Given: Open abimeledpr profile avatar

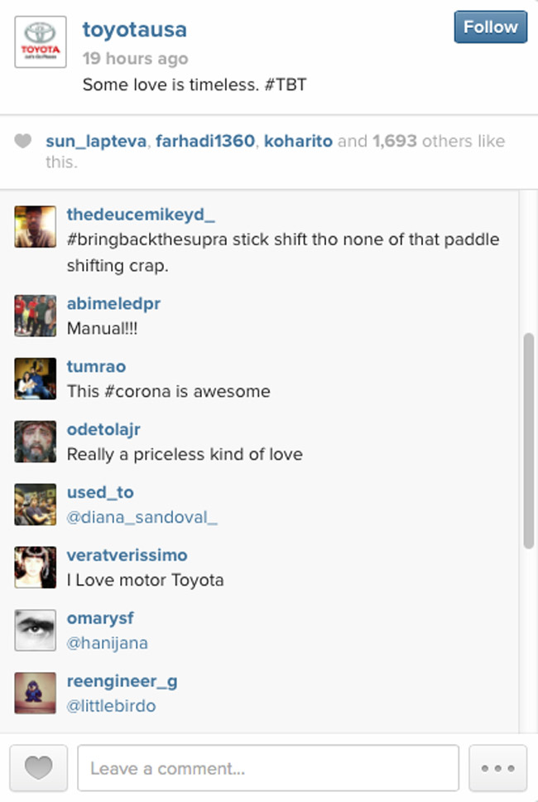Looking at the screenshot, I should [36, 316].
